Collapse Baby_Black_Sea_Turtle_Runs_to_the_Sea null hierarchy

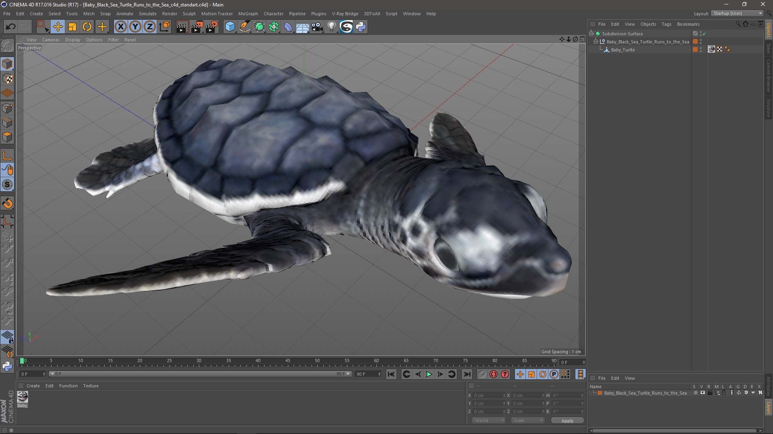click(x=596, y=41)
